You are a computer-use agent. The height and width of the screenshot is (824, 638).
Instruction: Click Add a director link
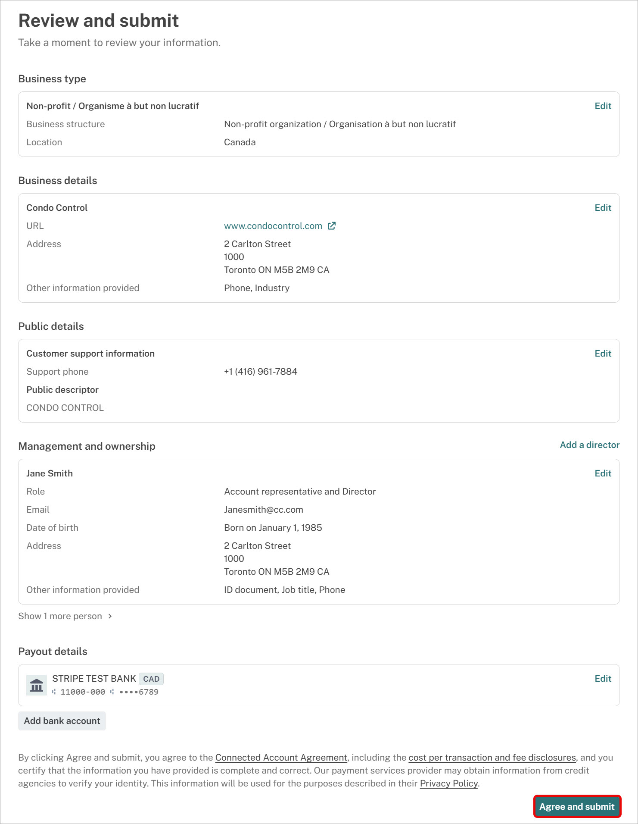tap(589, 445)
